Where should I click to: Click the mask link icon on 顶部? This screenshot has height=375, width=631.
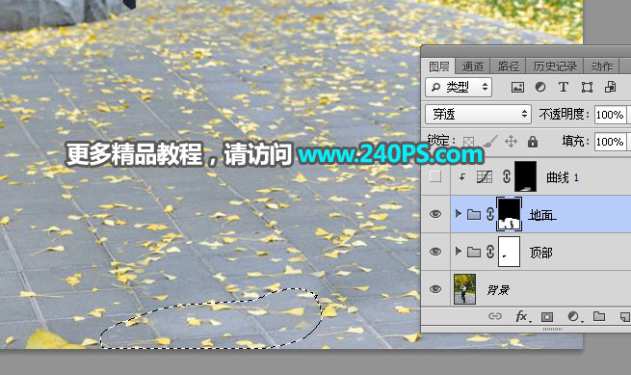[490, 252]
